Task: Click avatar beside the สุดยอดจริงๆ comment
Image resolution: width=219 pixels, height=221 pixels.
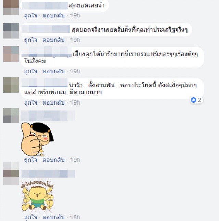Action: pos(11,31)
